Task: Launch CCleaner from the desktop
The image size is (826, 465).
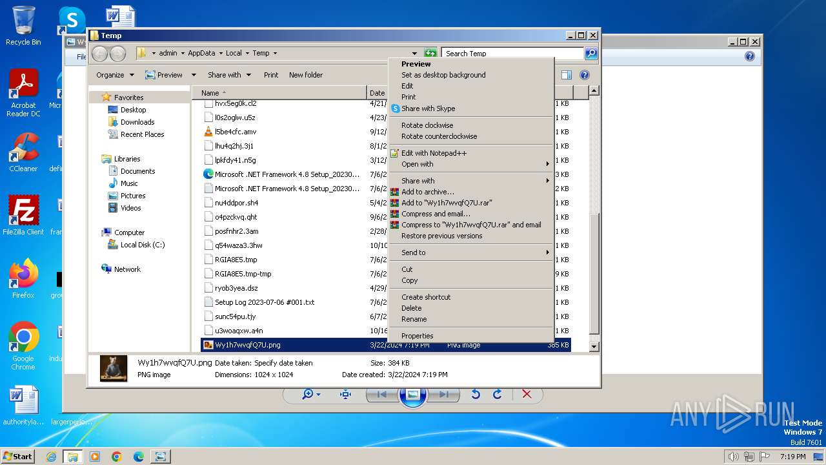Action: click(x=23, y=152)
